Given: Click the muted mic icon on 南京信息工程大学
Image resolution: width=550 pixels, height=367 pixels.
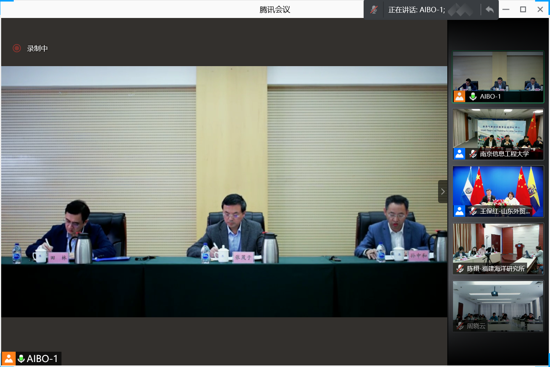Looking at the screenshot, I should tap(473, 154).
